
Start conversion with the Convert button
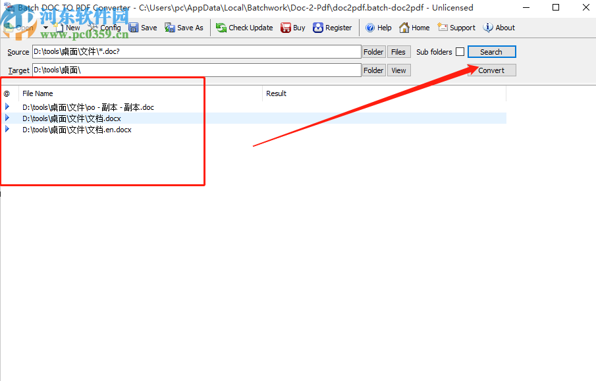[491, 70]
